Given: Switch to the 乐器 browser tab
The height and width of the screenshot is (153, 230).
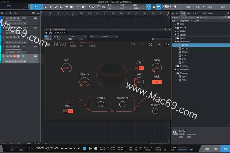Looking at the screenshot, I should click(x=178, y=13).
